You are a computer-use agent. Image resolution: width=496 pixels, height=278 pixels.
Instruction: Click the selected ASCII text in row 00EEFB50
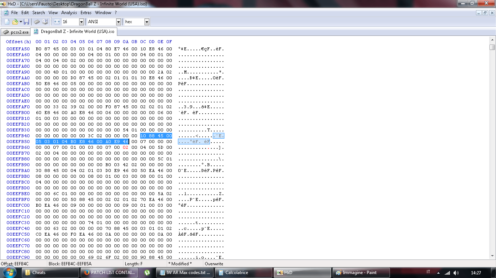(x=194, y=142)
